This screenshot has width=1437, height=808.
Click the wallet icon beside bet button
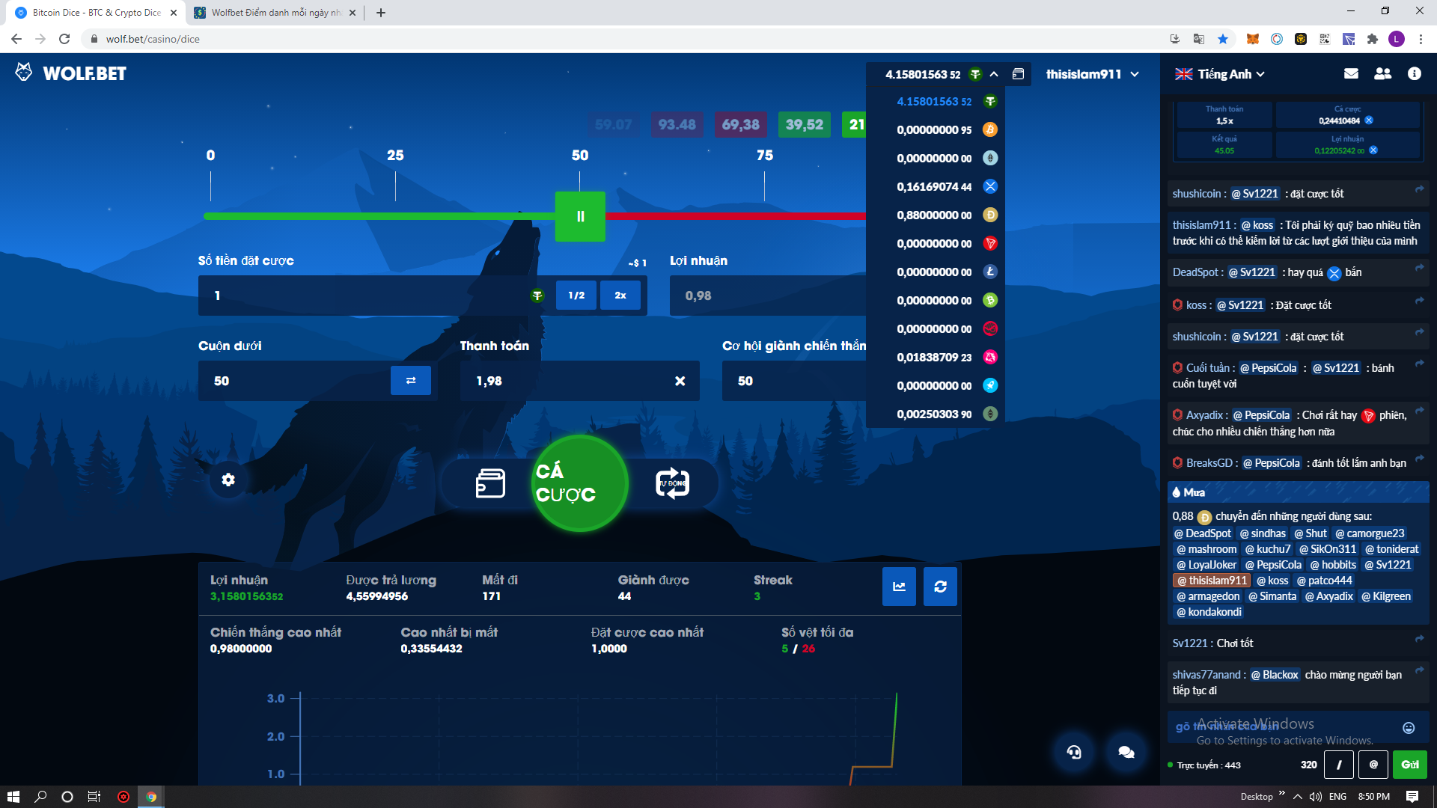click(x=490, y=483)
